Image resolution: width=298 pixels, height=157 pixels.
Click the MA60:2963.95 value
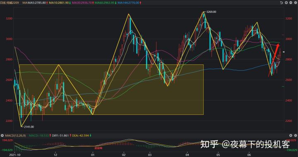pos(105,3)
